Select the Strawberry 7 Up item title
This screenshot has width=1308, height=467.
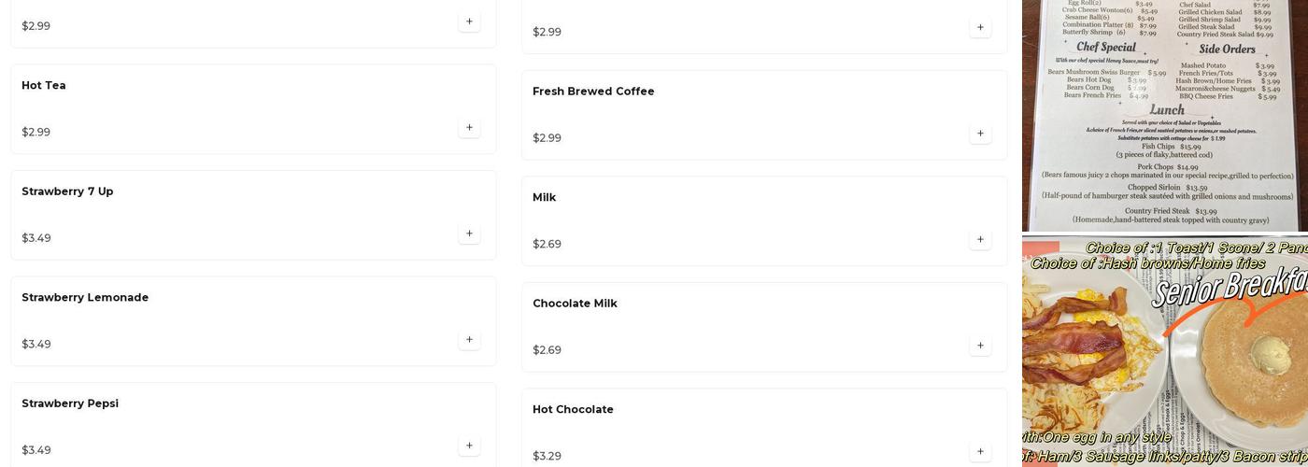pos(67,191)
